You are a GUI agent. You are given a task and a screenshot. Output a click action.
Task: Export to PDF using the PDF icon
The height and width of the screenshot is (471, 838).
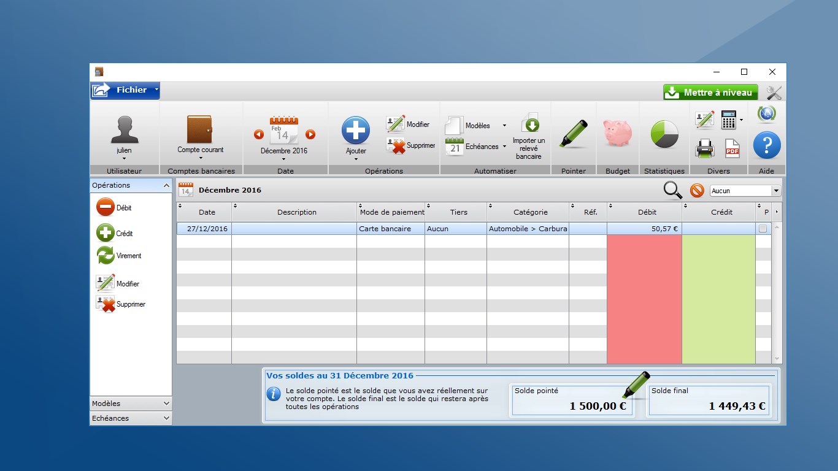(734, 150)
